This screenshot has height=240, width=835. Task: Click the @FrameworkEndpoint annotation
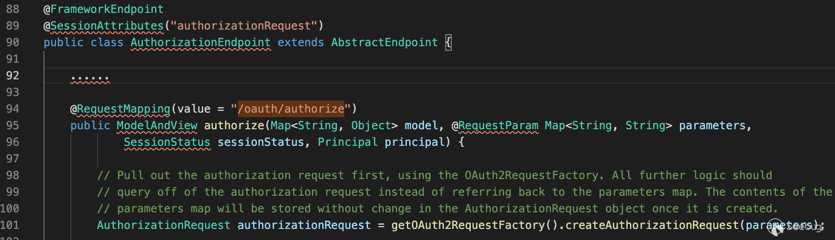tap(103, 9)
